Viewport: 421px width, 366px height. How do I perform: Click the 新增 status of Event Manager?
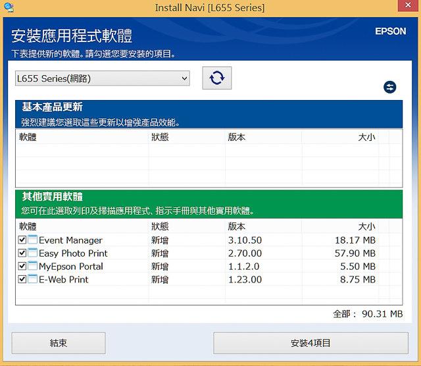[160, 240]
